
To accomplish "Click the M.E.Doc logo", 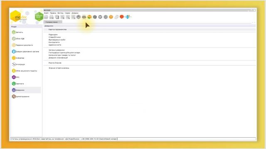I will click(x=18, y=17).
